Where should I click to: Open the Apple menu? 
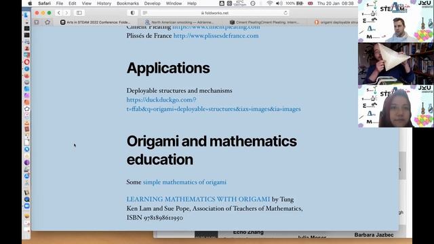coord(30,3)
